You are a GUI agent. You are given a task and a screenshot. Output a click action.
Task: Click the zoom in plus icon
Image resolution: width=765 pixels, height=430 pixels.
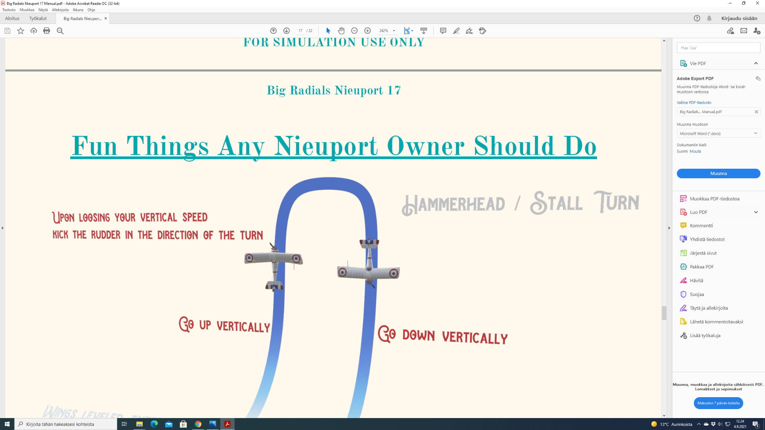(368, 31)
